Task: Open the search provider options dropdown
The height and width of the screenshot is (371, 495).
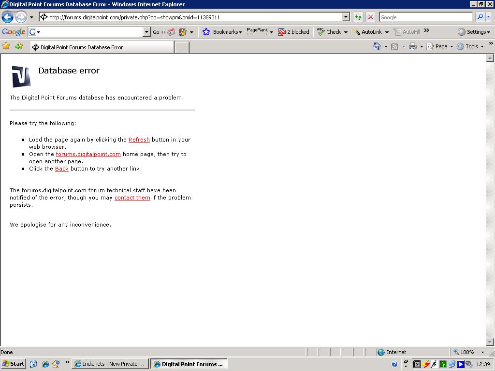Action: (x=489, y=17)
